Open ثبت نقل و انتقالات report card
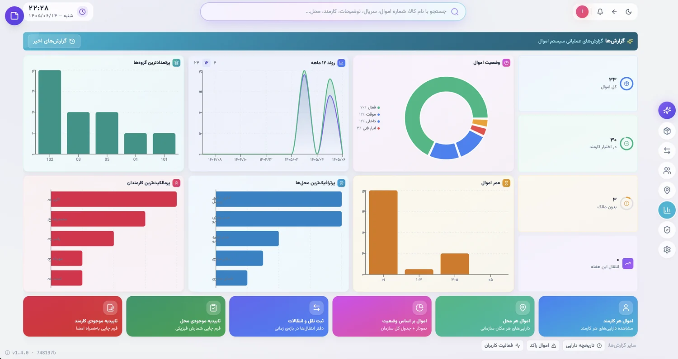Screen dimensions: 678x359 tap(279, 316)
